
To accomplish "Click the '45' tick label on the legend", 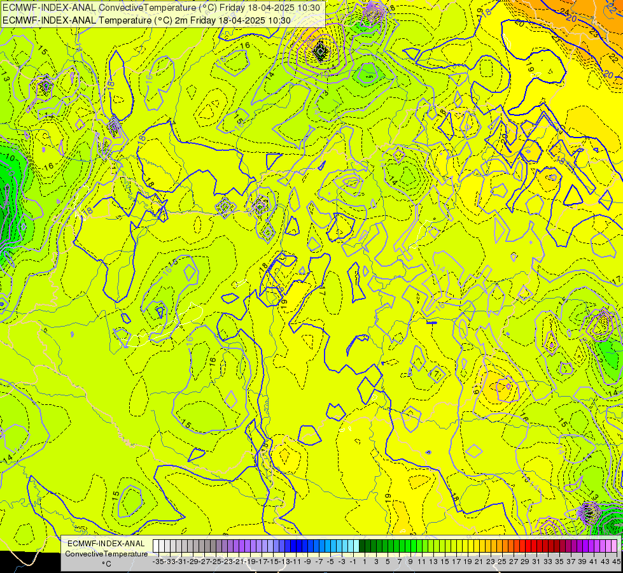I will click(x=616, y=562).
